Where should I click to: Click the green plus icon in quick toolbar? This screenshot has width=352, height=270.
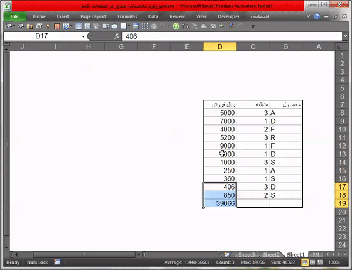pos(175,26)
